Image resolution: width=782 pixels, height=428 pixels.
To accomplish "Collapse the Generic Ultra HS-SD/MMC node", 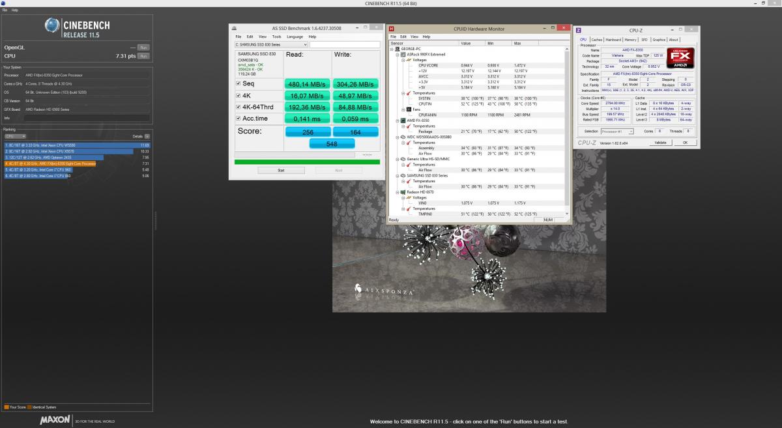I will point(397,159).
